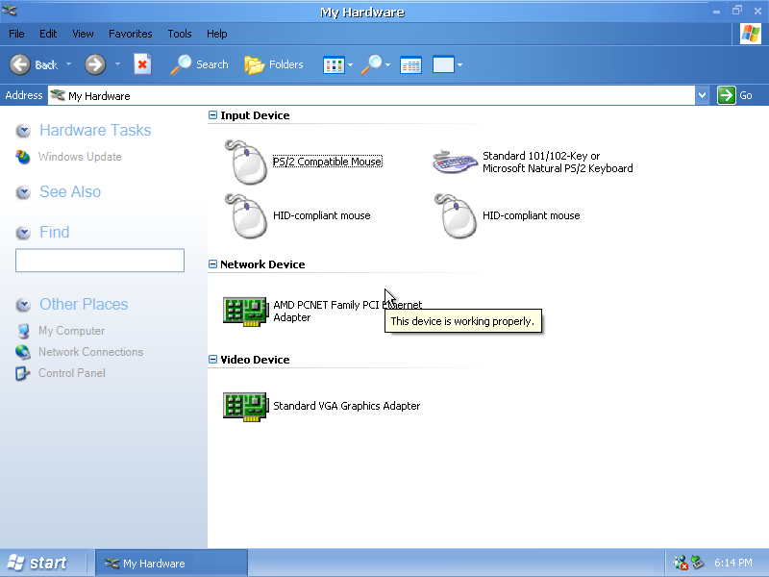The height and width of the screenshot is (577, 769).
Task: Collapse the Input Device group
Action: (213, 115)
